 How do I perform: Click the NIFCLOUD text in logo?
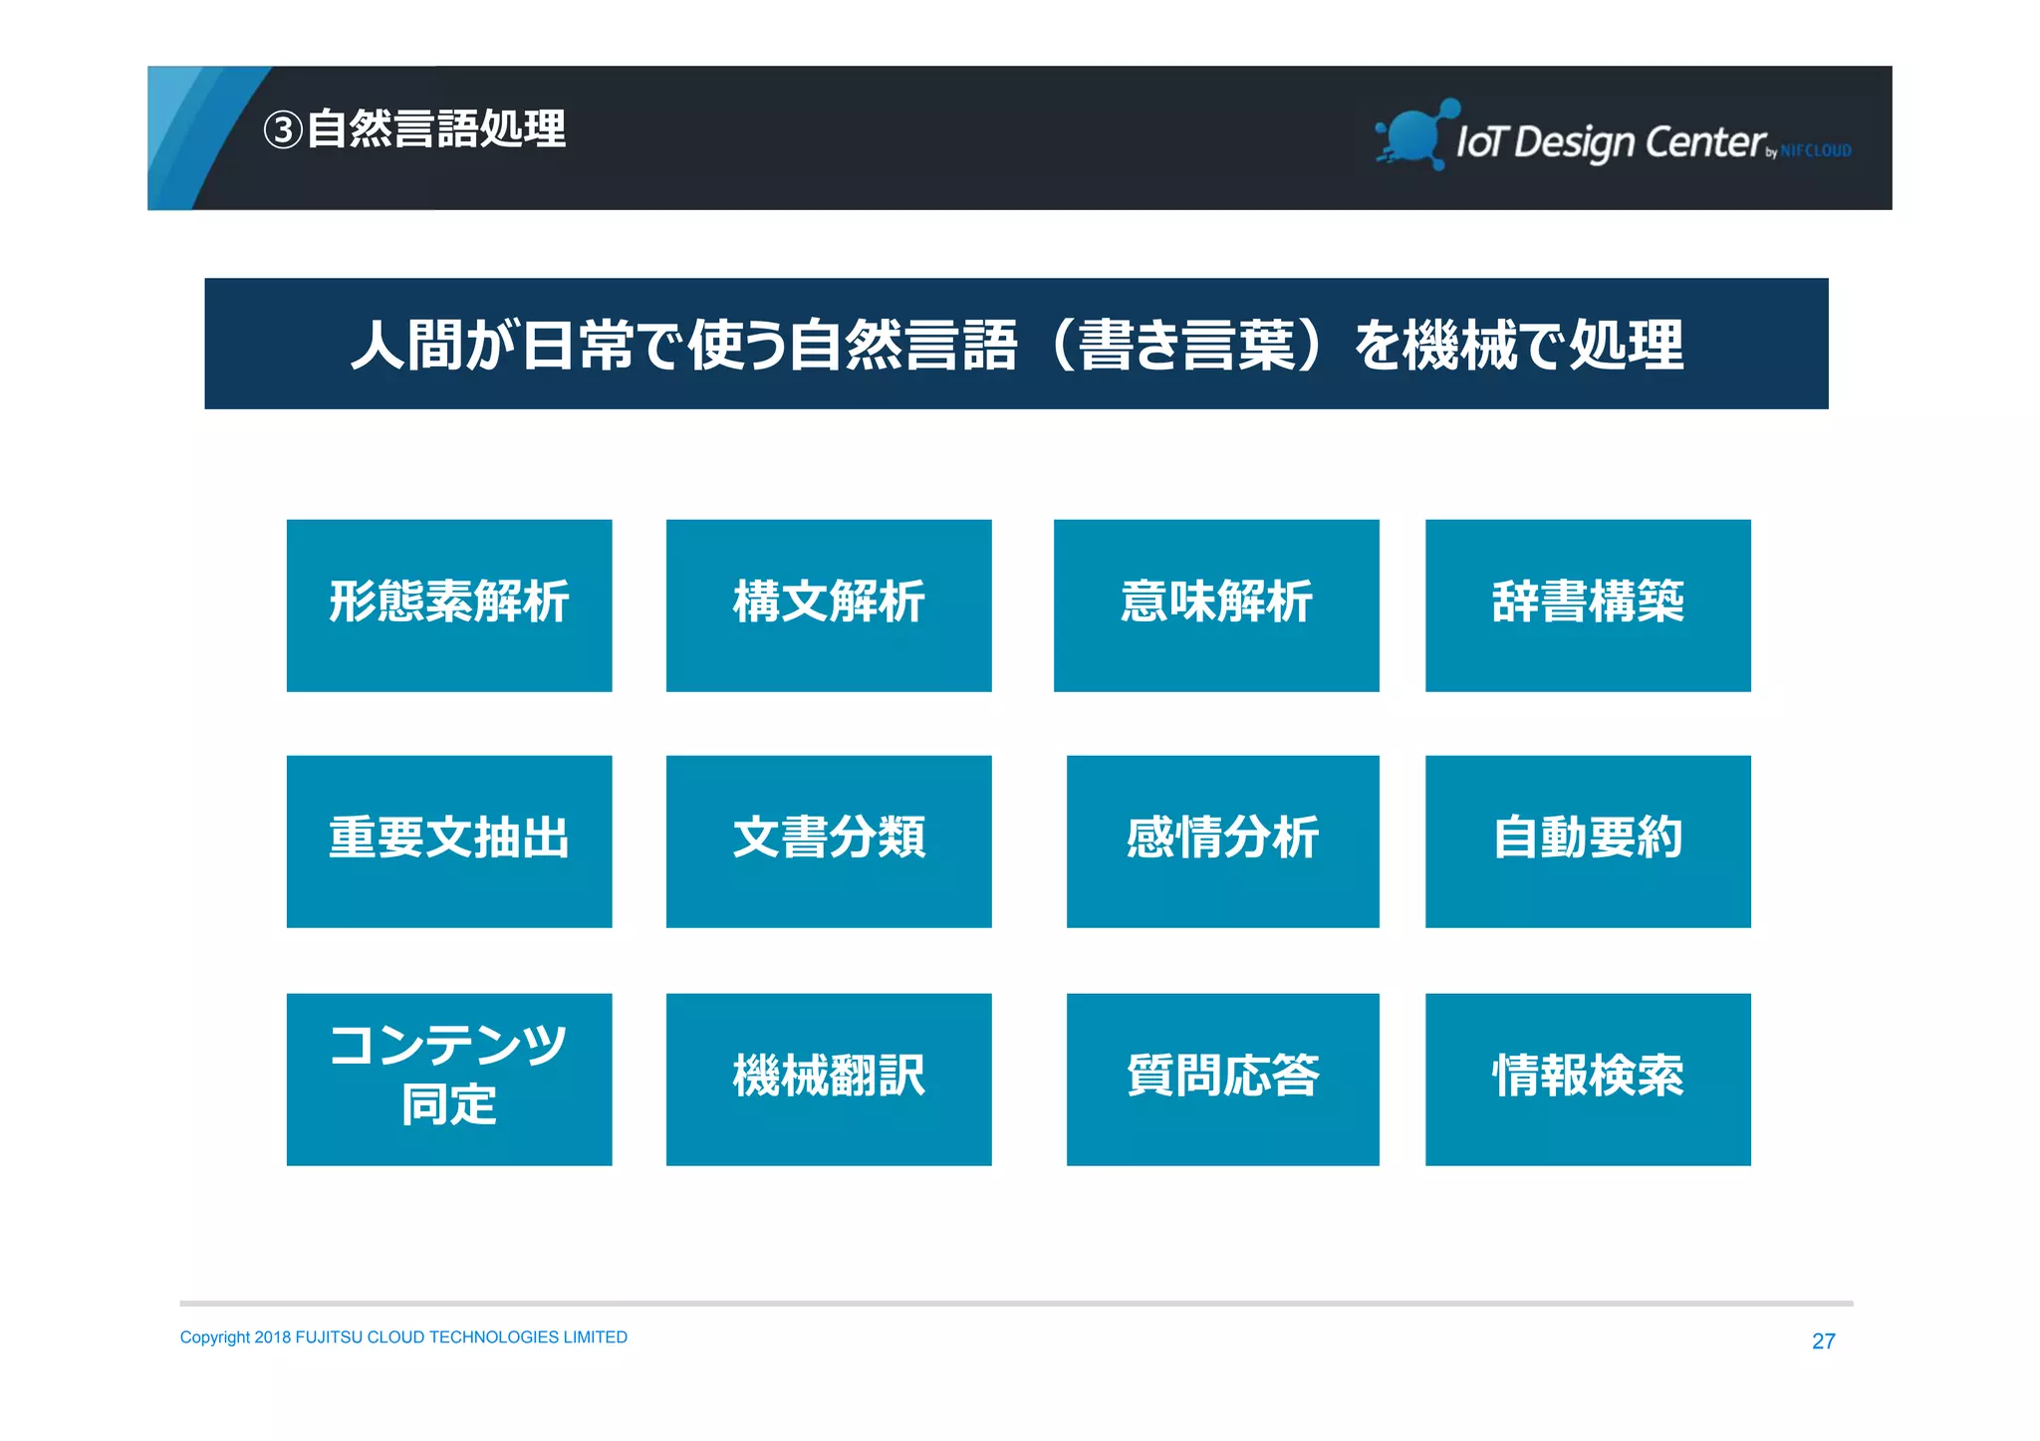point(1816,150)
